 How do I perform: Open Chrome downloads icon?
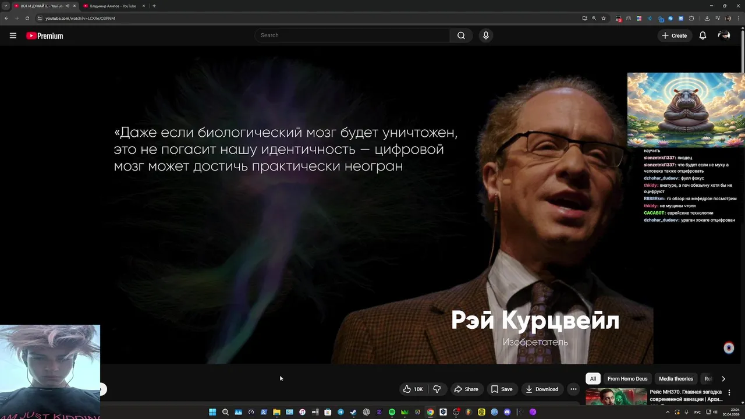tap(707, 18)
